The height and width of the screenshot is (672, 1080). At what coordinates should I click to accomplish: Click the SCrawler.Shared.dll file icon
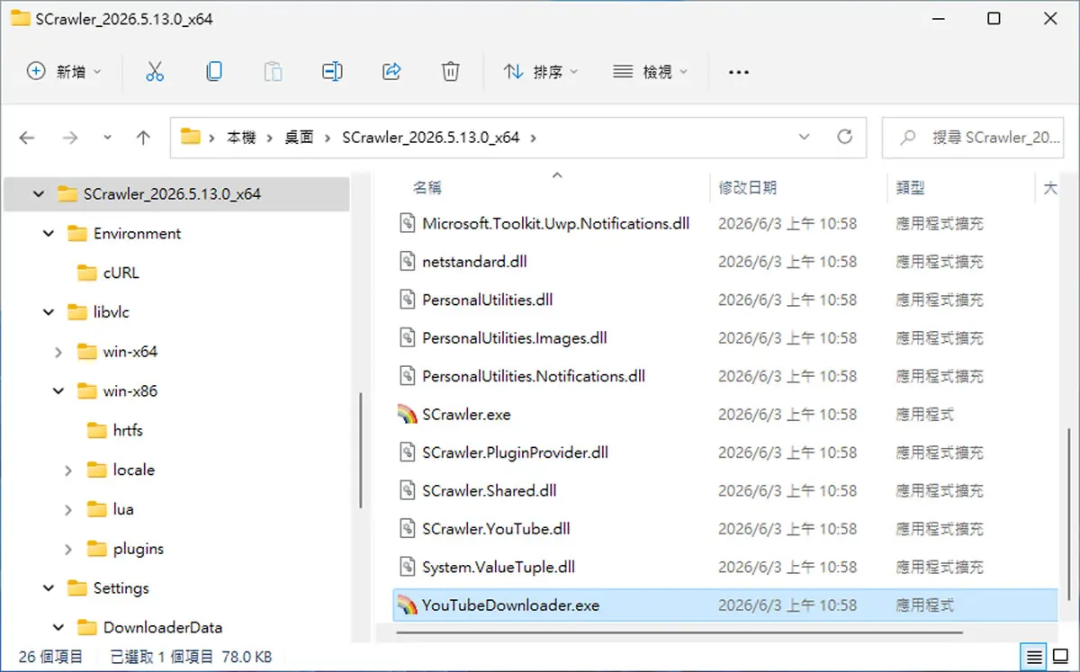point(408,491)
